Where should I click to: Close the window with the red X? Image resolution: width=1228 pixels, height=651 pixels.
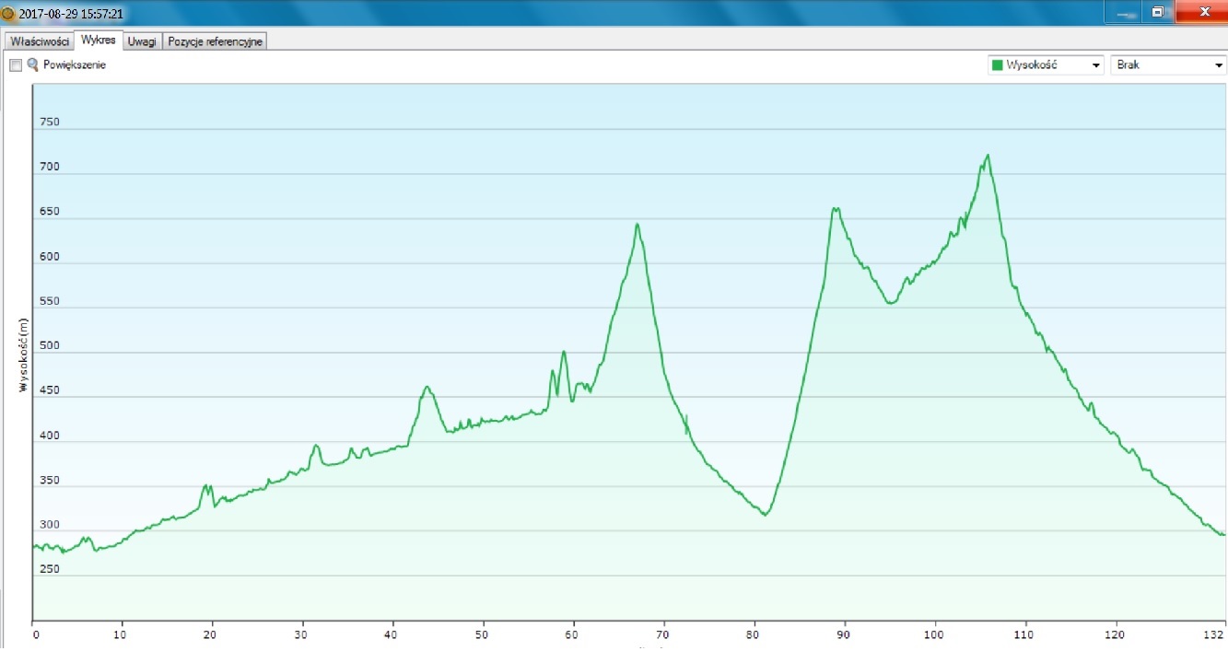coord(1203,12)
